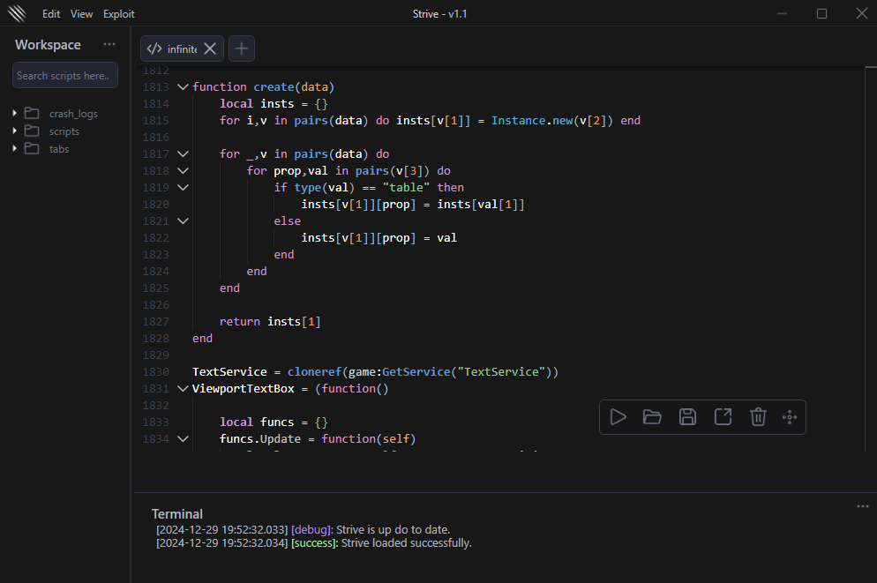Collapse for loop fold on line 1817
Screen dimensions: 877x583
pyautogui.click(x=183, y=153)
